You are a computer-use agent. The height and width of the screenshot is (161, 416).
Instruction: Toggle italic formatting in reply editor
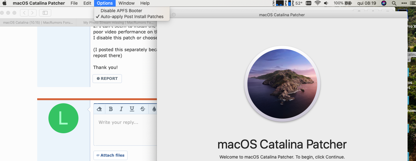click(x=121, y=109)
